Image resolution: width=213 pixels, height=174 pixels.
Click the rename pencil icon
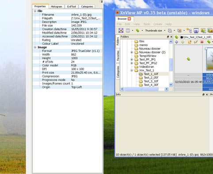click(196, 42)
